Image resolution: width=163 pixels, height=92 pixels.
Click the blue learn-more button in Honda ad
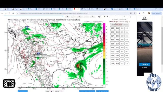(145, 64)
